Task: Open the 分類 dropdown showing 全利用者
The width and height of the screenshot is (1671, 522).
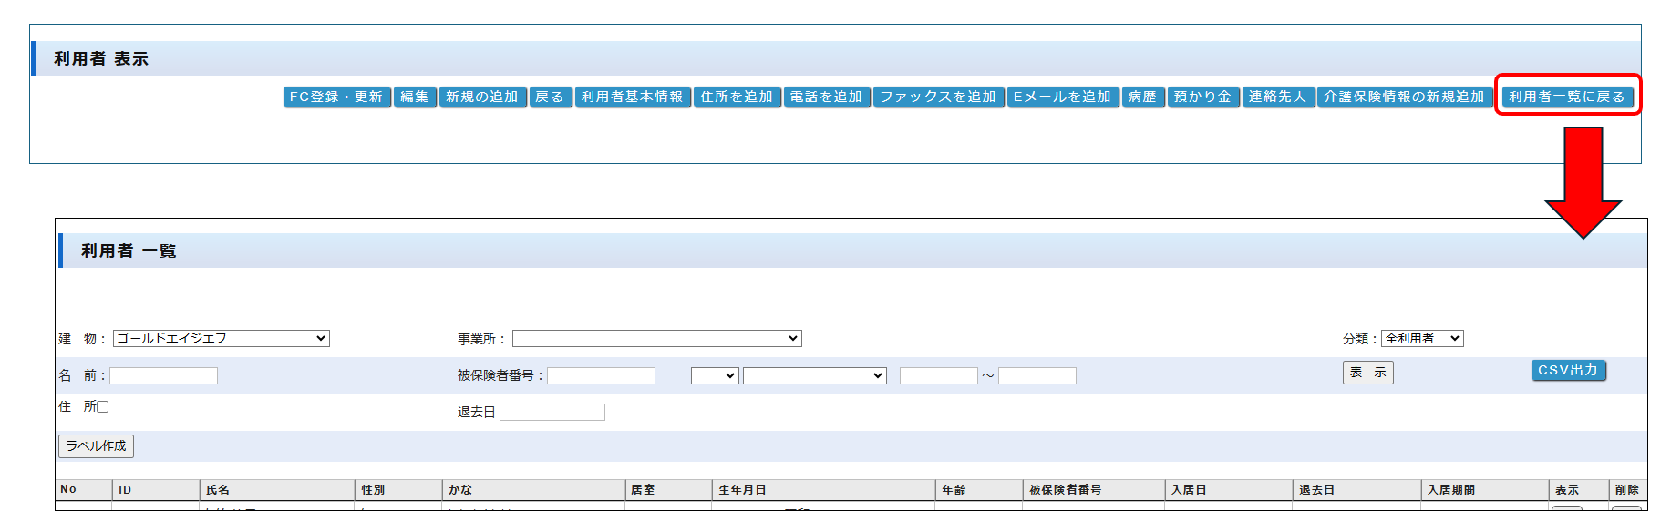Action: point(1421,339)
